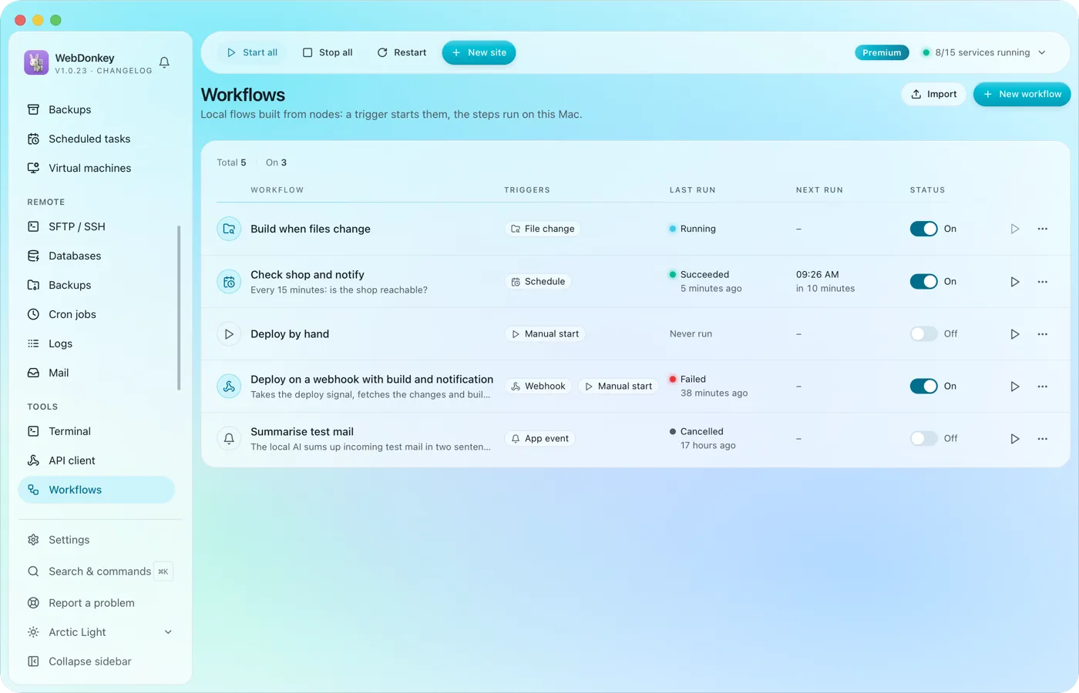1079x693 pixels.
Task: Open the SFTP / SSH section
Action: tap(96, 226)
